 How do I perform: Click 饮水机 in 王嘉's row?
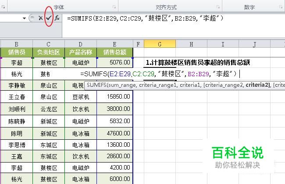[81, 156]
